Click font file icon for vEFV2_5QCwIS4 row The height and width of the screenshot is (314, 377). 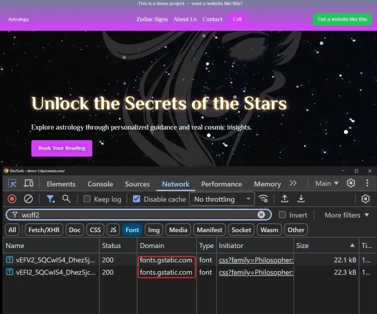click(x=10, y=259)
